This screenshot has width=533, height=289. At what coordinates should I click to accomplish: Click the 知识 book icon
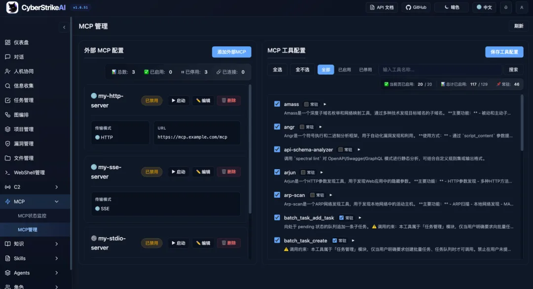pyautogui.click(x=7, y=244)
